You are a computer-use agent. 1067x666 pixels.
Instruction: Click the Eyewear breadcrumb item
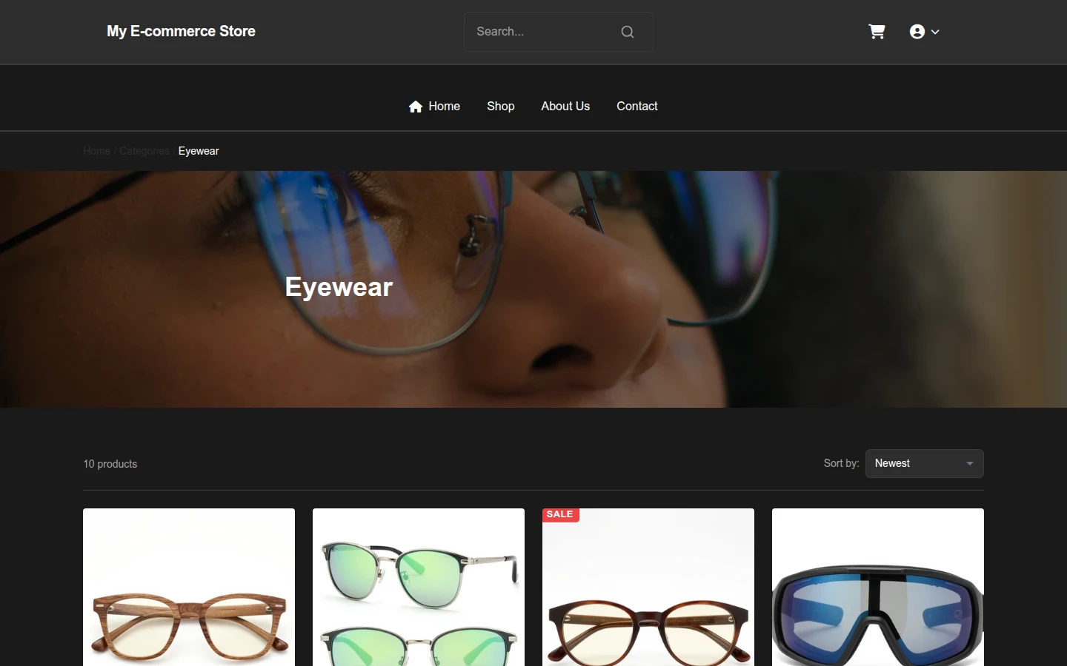(x=199, y=151)
